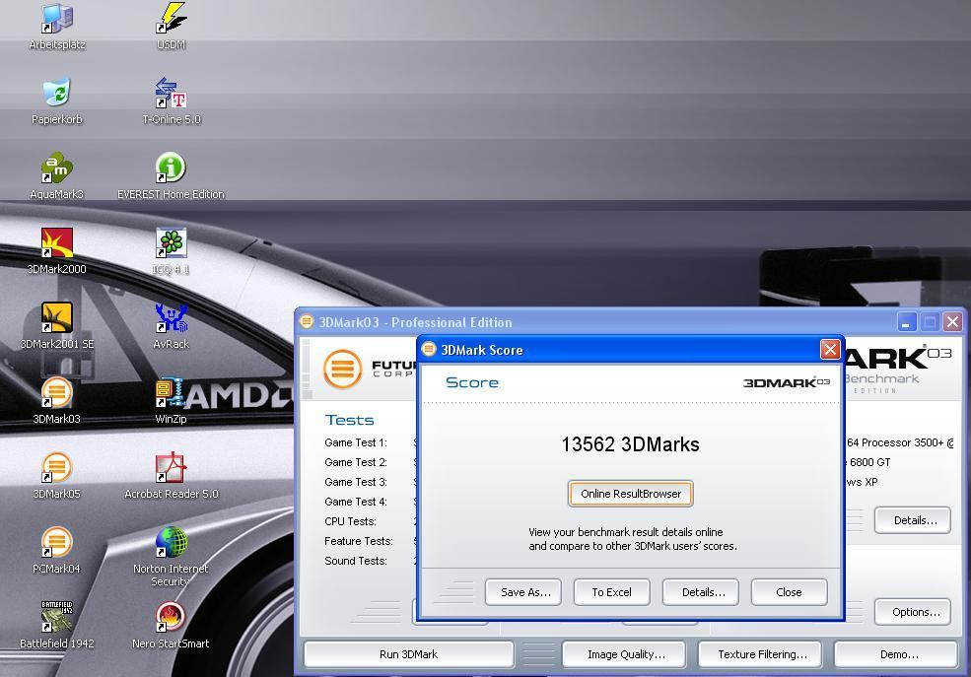The image size is (971, 677).
Task: Click the Game Test 4 label
Action: tap(356, 502)
